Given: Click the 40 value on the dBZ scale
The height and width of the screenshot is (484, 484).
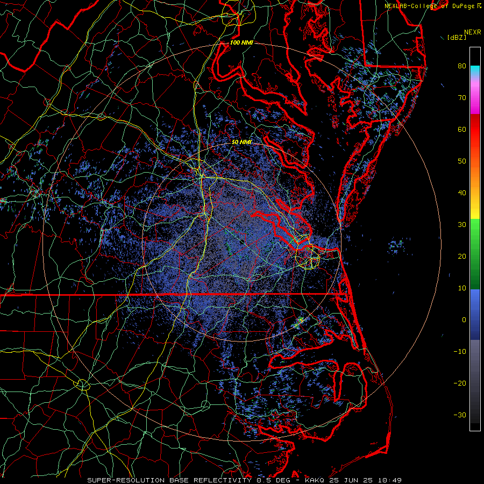Looking at the screenshot, I should [462, 193].
